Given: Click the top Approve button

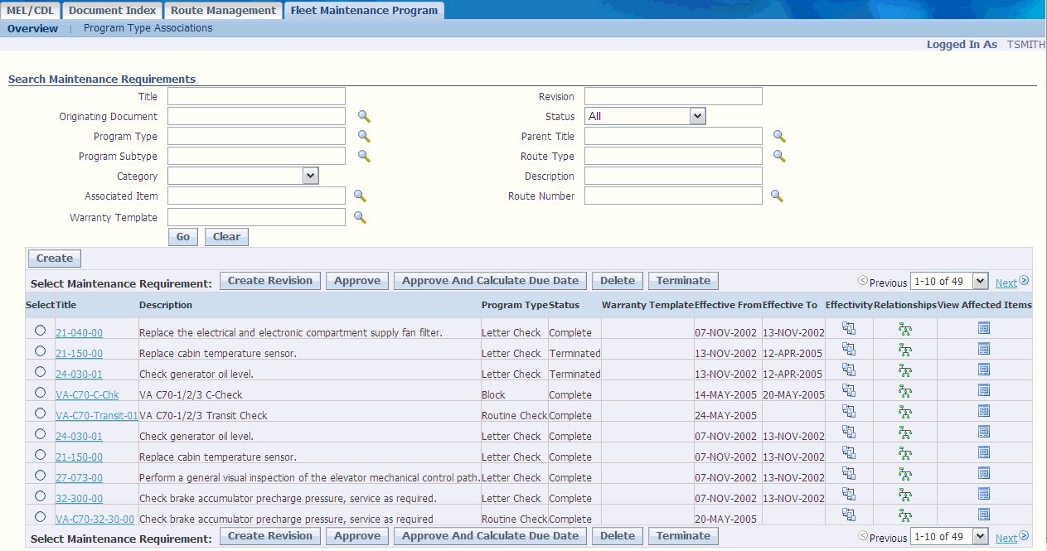Looking at the screenshot, I should click(x=357, y=281).
